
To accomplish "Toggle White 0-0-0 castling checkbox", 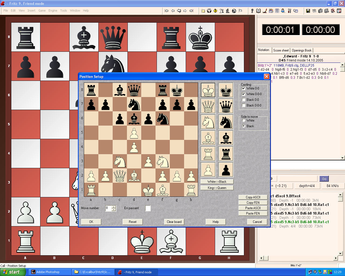I will point(244,94).
